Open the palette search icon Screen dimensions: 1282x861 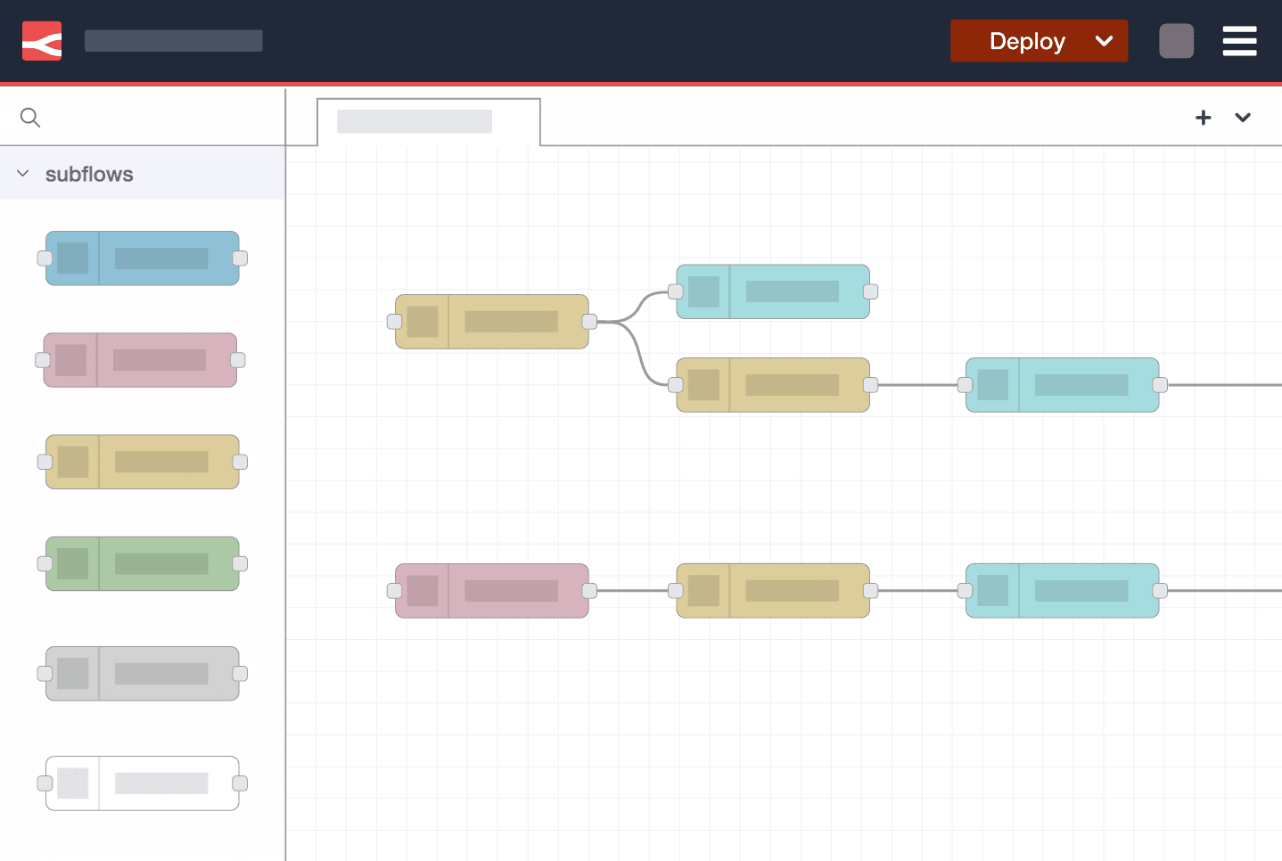pyautogui.click(x=29, y=117)
